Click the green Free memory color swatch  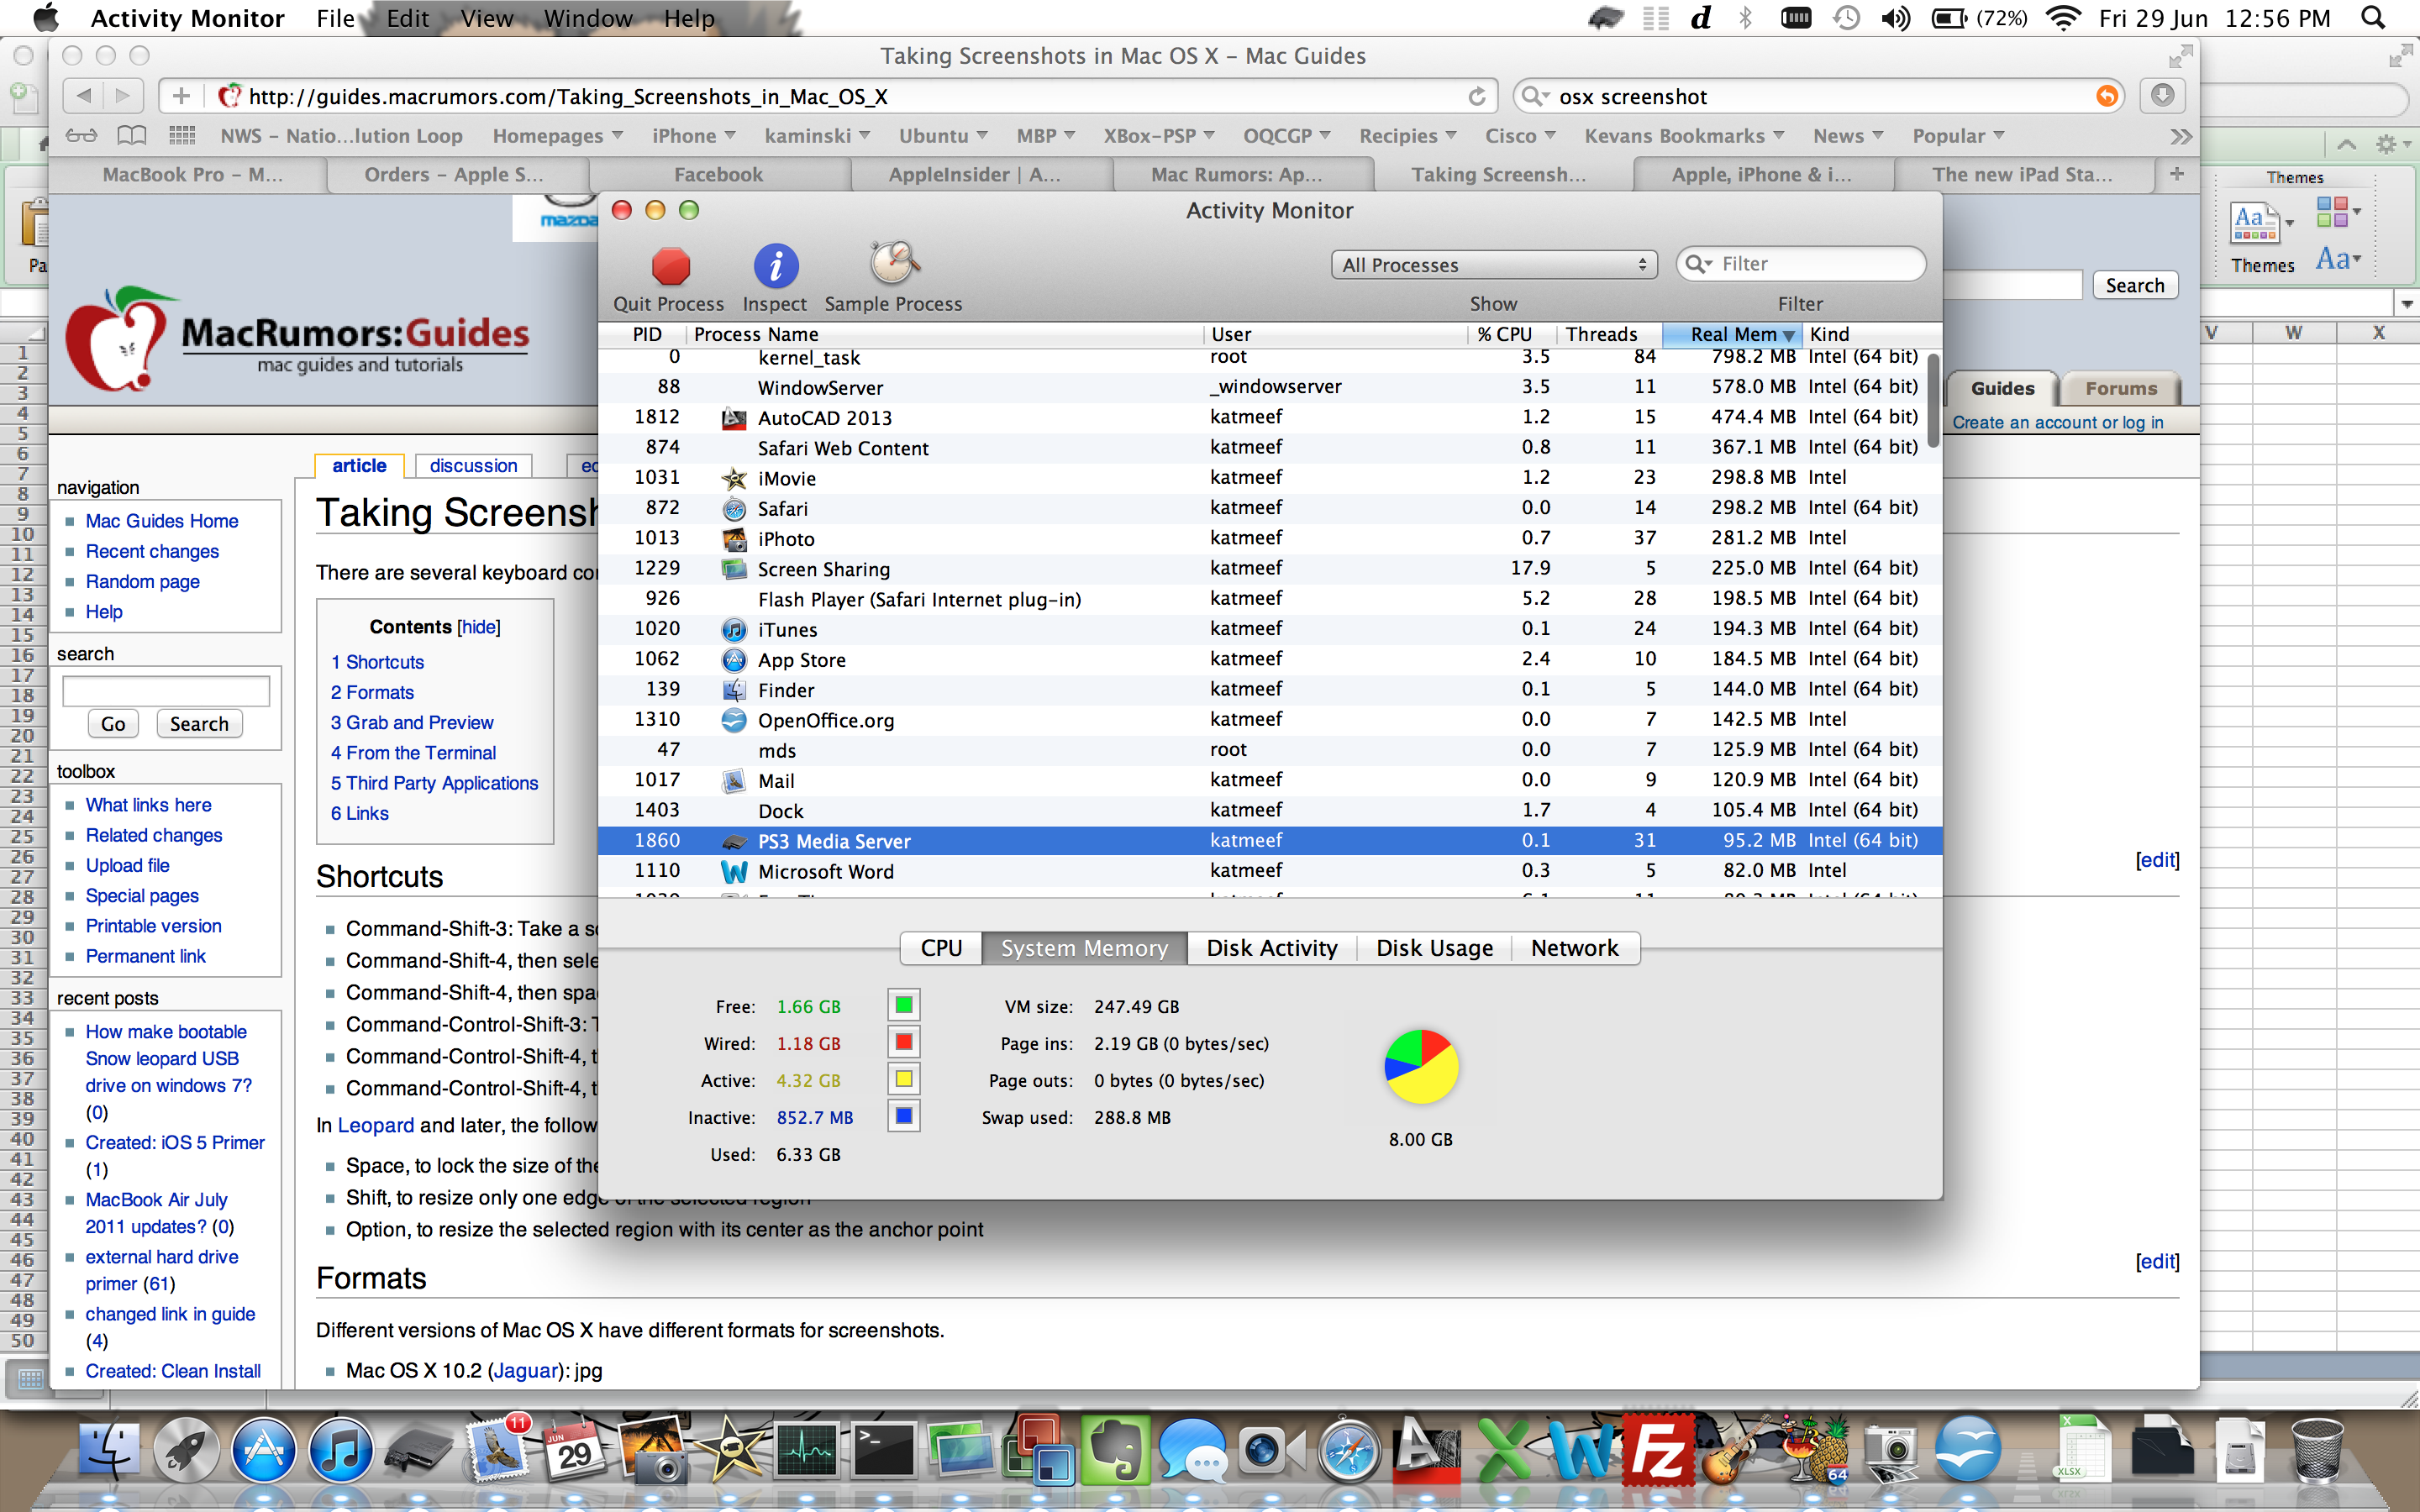(x=904, y=1005)
